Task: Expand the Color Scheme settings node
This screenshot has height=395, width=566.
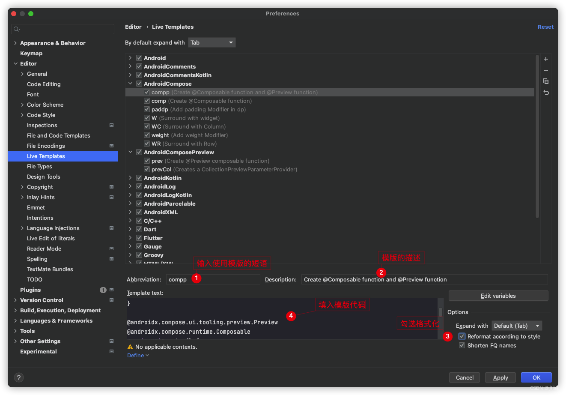Action: coord(22,105)
